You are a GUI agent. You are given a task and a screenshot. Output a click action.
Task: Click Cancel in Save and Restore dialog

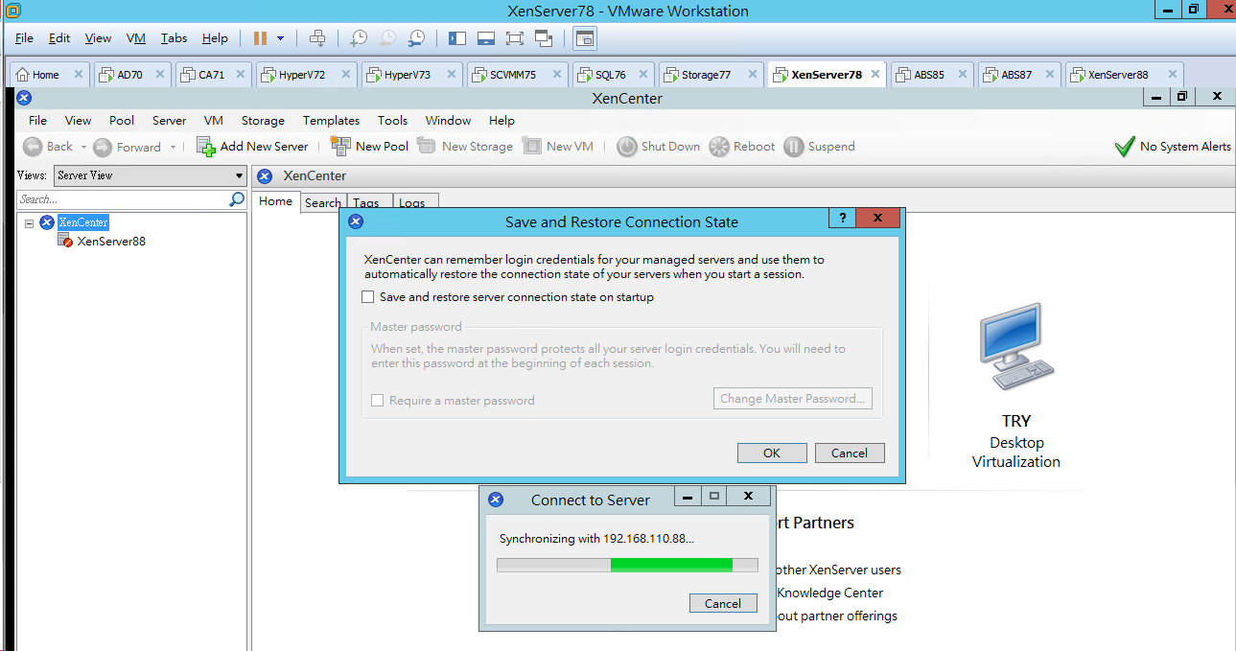tap(850, 453)
